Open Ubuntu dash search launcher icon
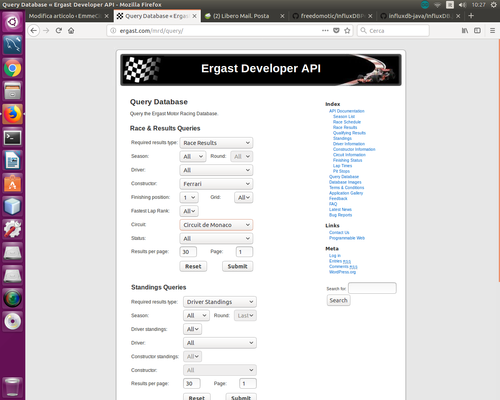Screen dimensions: 500x400 12,21
